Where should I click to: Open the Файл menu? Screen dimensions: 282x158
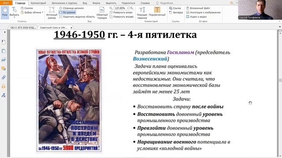(6, 3)
